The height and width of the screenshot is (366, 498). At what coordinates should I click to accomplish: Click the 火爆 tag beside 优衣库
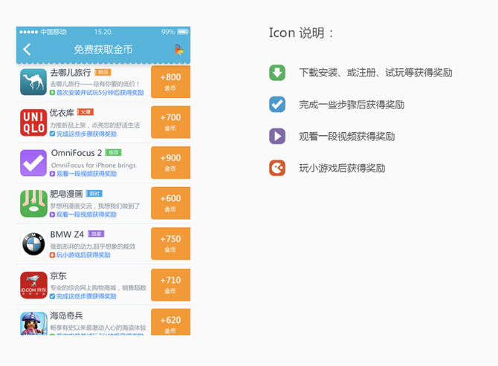pos(85,112)
